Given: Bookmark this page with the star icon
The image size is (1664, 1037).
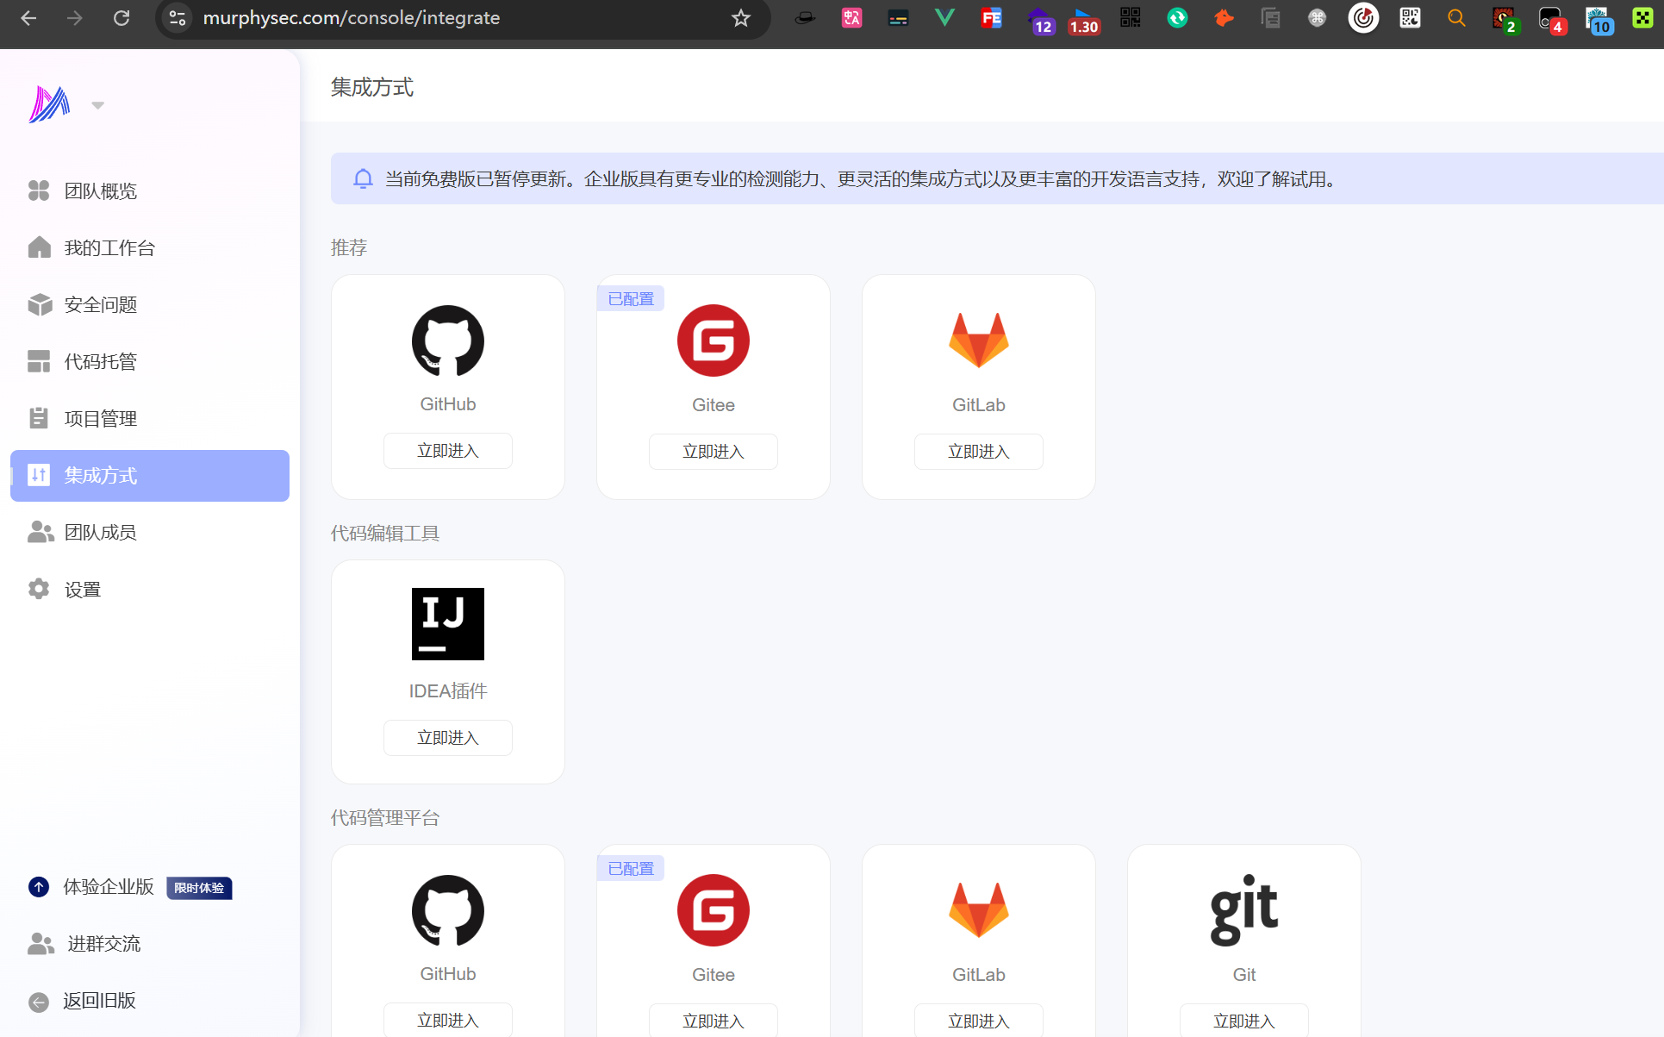Looking at the screenshot, I should click(x=740, y=18).
